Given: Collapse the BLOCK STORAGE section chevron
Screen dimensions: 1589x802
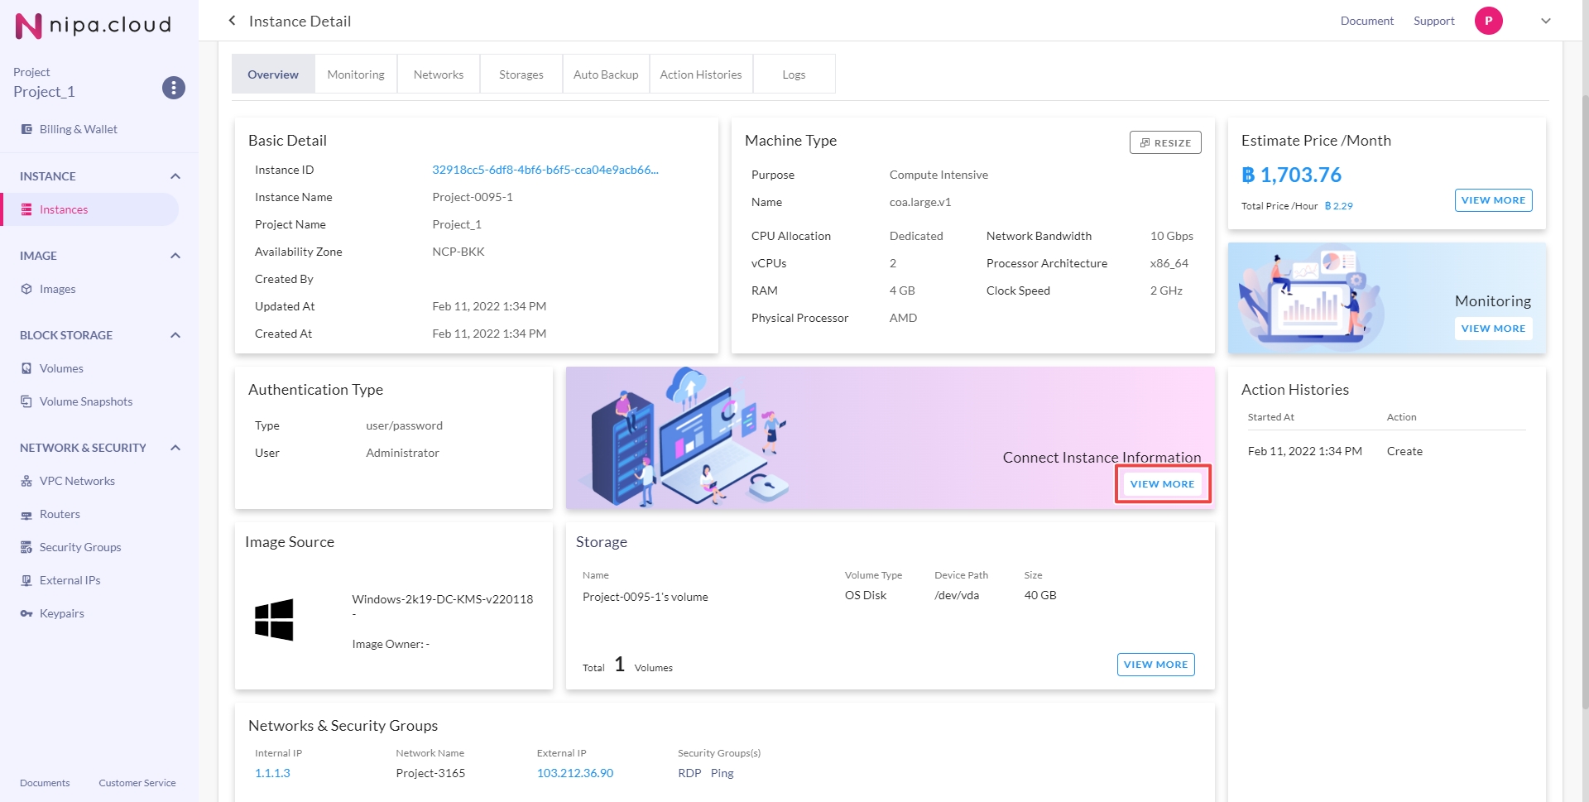Looking at the screenshot, I should click(x=175, y=335).
